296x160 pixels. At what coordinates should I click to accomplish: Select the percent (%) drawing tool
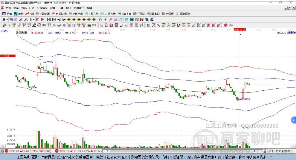pyautogui.click(x=159, y=25)
